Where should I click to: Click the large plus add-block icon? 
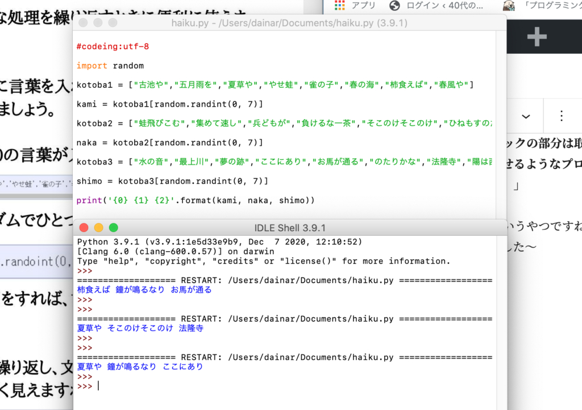tap(537, 37)
